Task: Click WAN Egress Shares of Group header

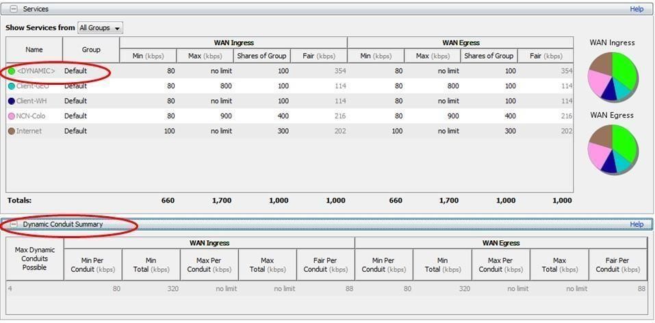Action: (489, 56)
